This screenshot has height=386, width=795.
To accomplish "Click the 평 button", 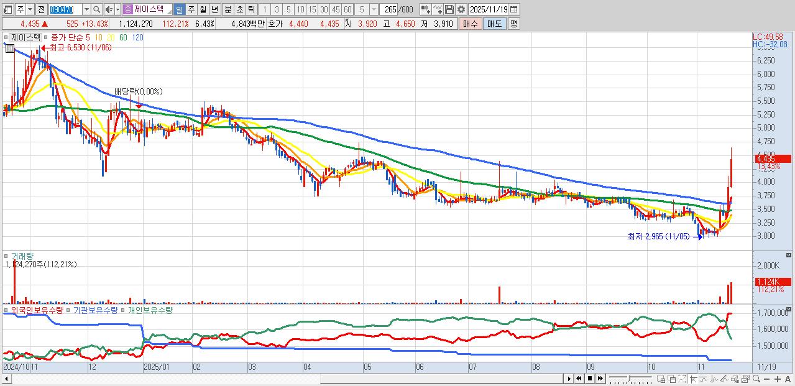I will pos(513,24).
